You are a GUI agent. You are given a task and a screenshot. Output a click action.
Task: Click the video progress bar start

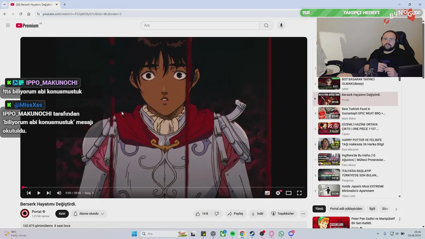(x=23, y=187)
